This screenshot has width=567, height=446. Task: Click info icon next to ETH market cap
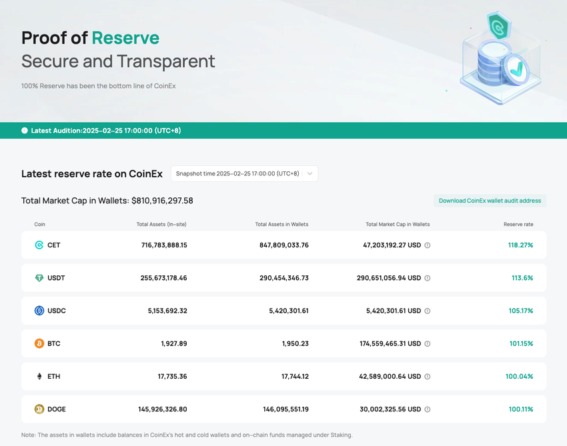click(427, 377)
